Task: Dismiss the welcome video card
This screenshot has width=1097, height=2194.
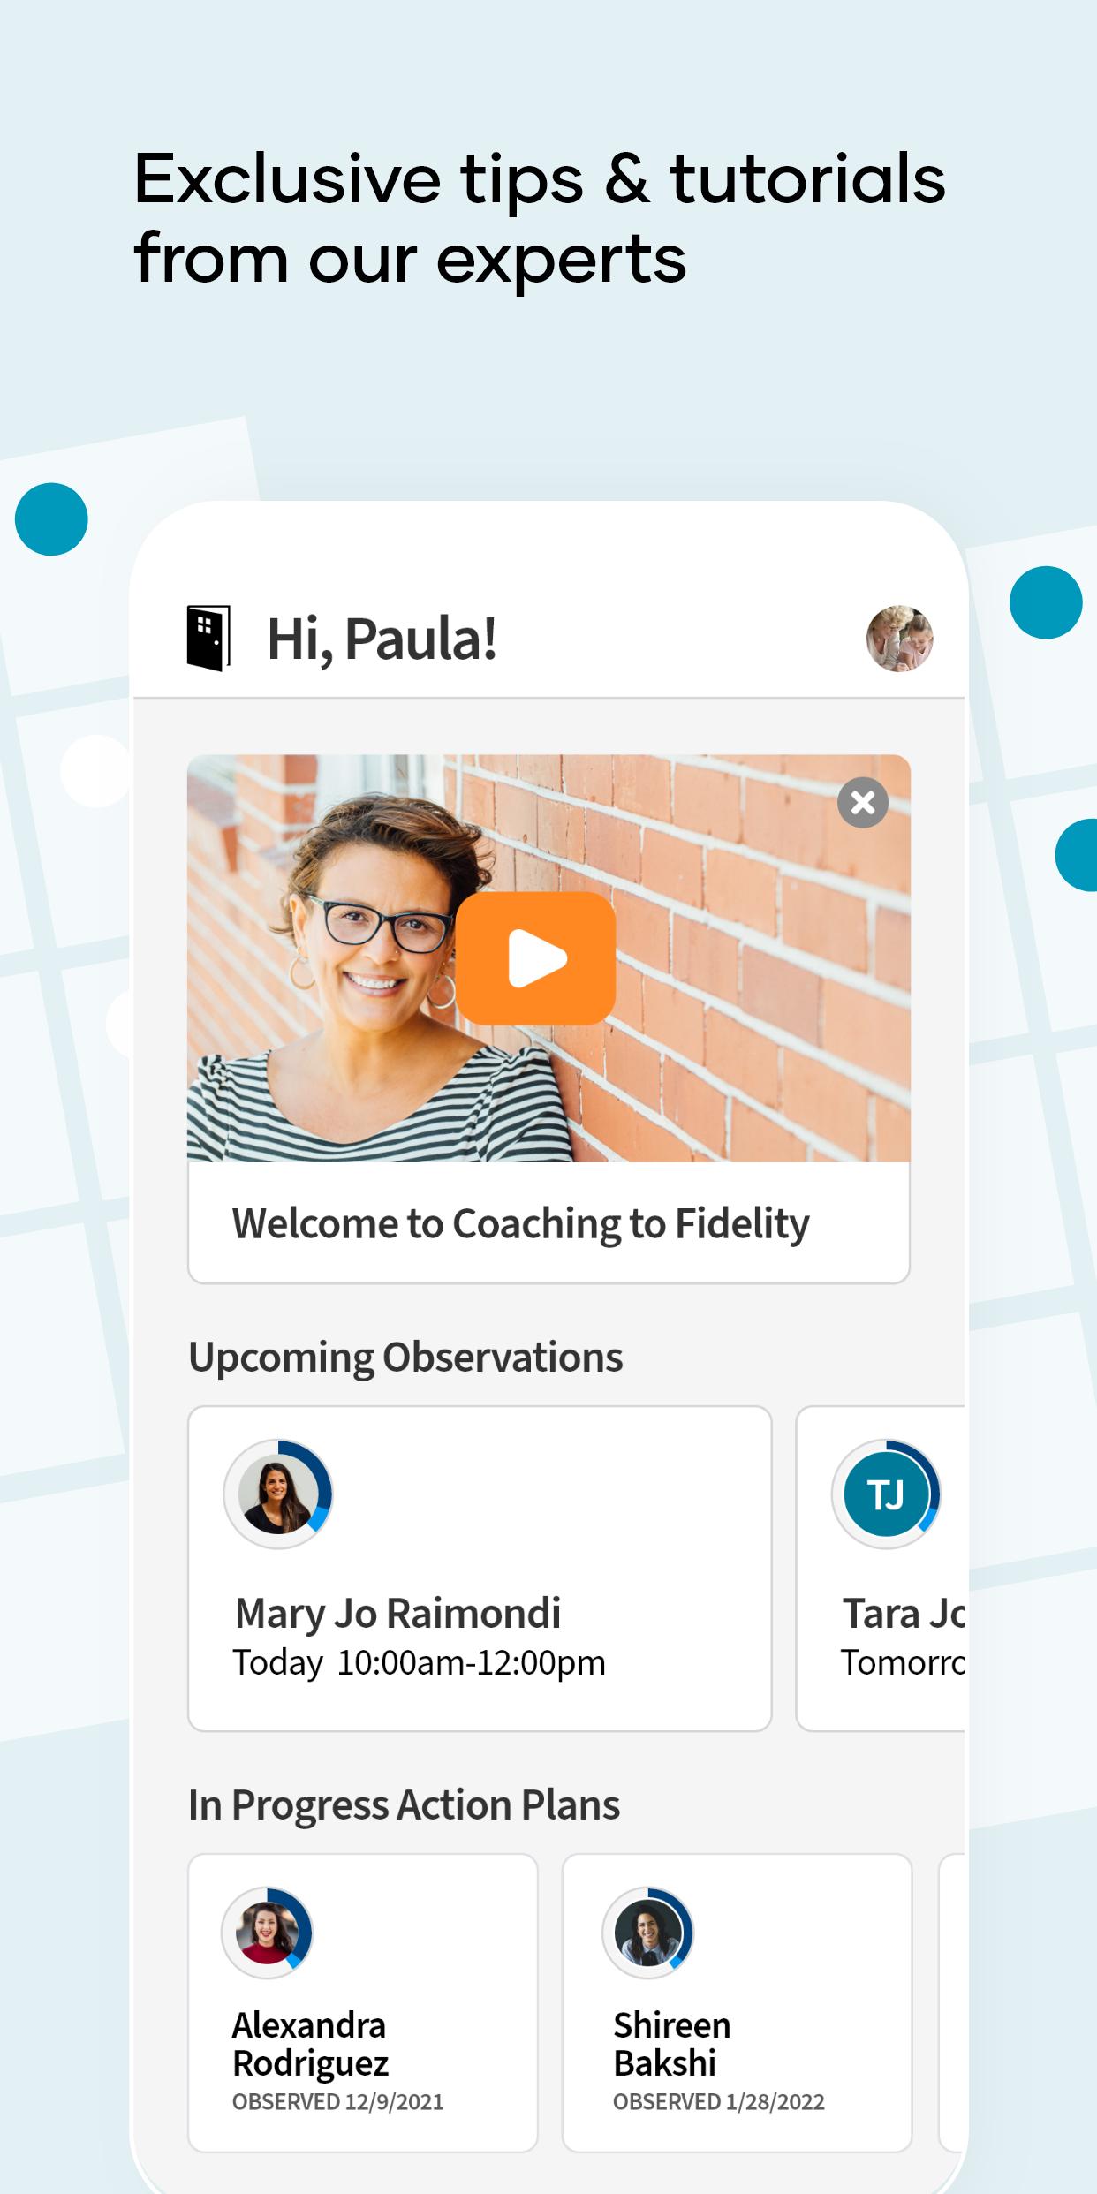Action: [863, 803]
